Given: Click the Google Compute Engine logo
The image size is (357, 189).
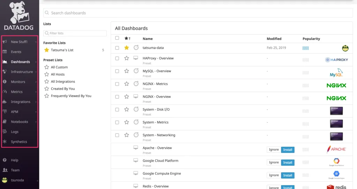Looking at the screenshot, I should click(336, 175).
